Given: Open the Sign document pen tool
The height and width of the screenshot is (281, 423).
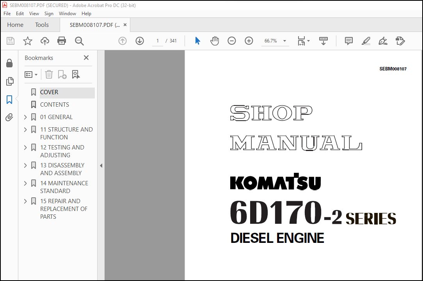Looking at the screenshot, I should (x=383, y=41).
